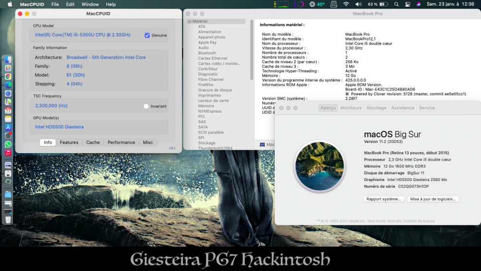Open the Stockage tab in About This Mac

pos(377,108)
